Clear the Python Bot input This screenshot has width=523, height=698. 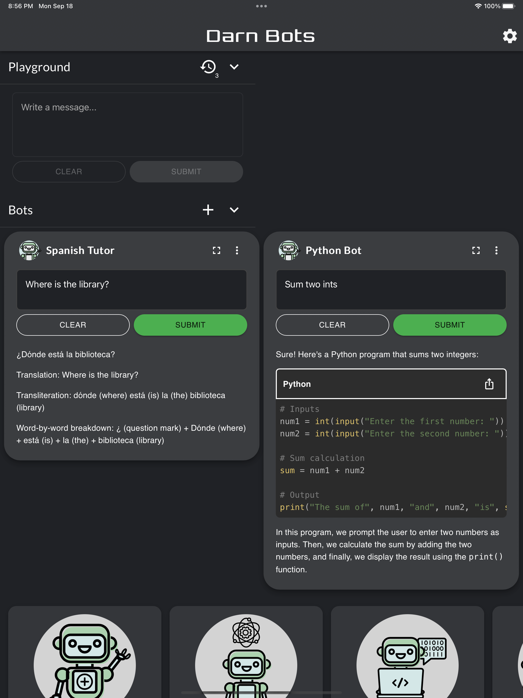point(332,325)
